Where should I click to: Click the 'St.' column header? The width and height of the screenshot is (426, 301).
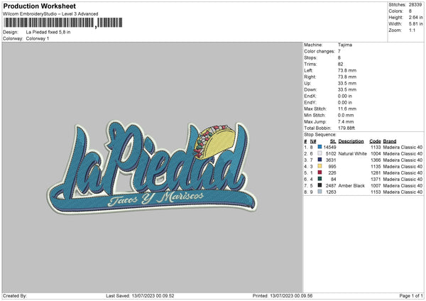coord(333,141)
